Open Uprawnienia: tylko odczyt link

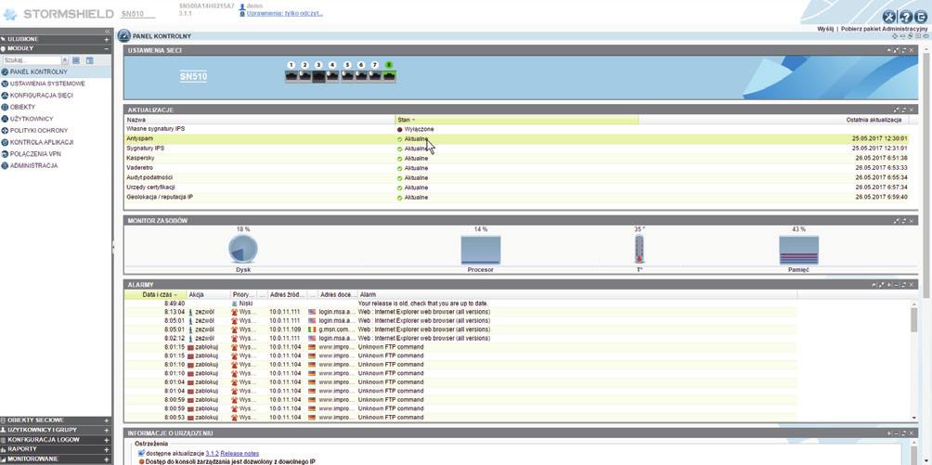285,13
